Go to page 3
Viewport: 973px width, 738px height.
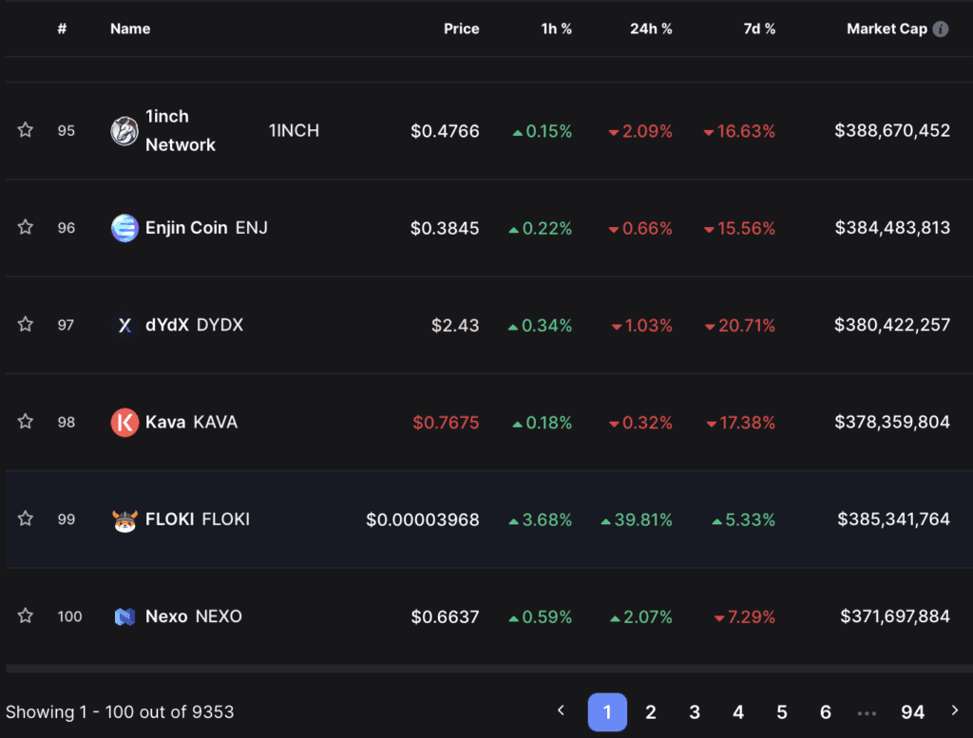point(695,712)
